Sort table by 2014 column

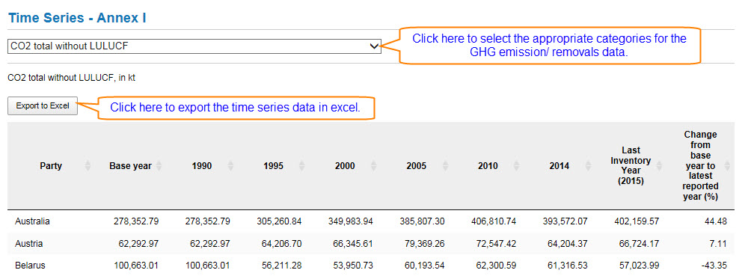coord(559,166)
